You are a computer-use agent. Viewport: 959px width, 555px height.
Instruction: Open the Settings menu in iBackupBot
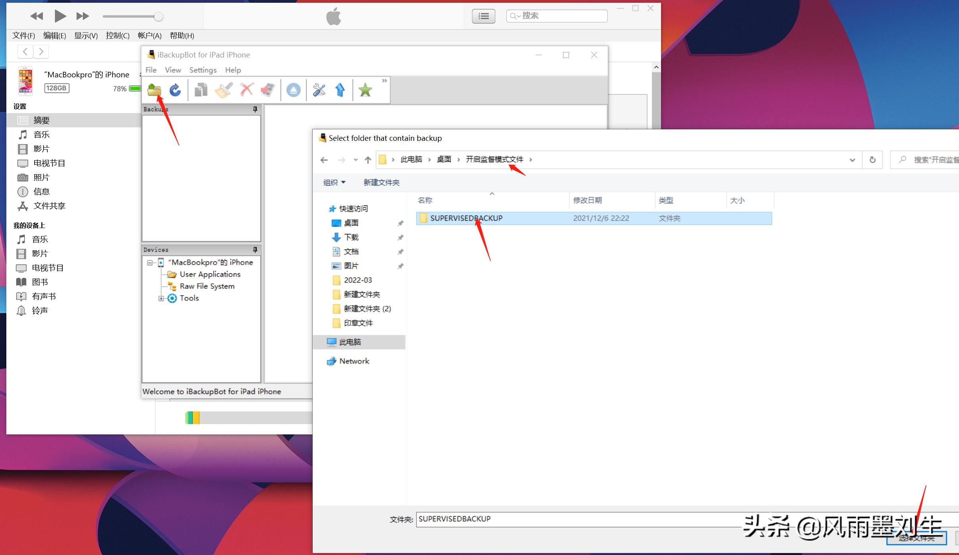[x=203, y=70]
